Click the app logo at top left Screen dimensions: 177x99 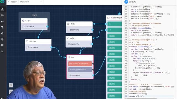click(x=2, y=1)
